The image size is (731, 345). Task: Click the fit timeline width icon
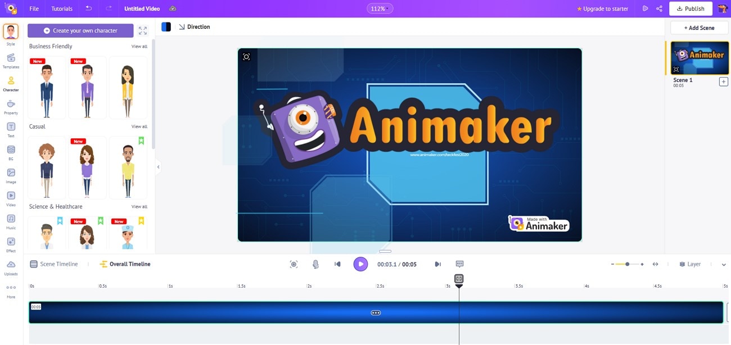tap(655, 264)
